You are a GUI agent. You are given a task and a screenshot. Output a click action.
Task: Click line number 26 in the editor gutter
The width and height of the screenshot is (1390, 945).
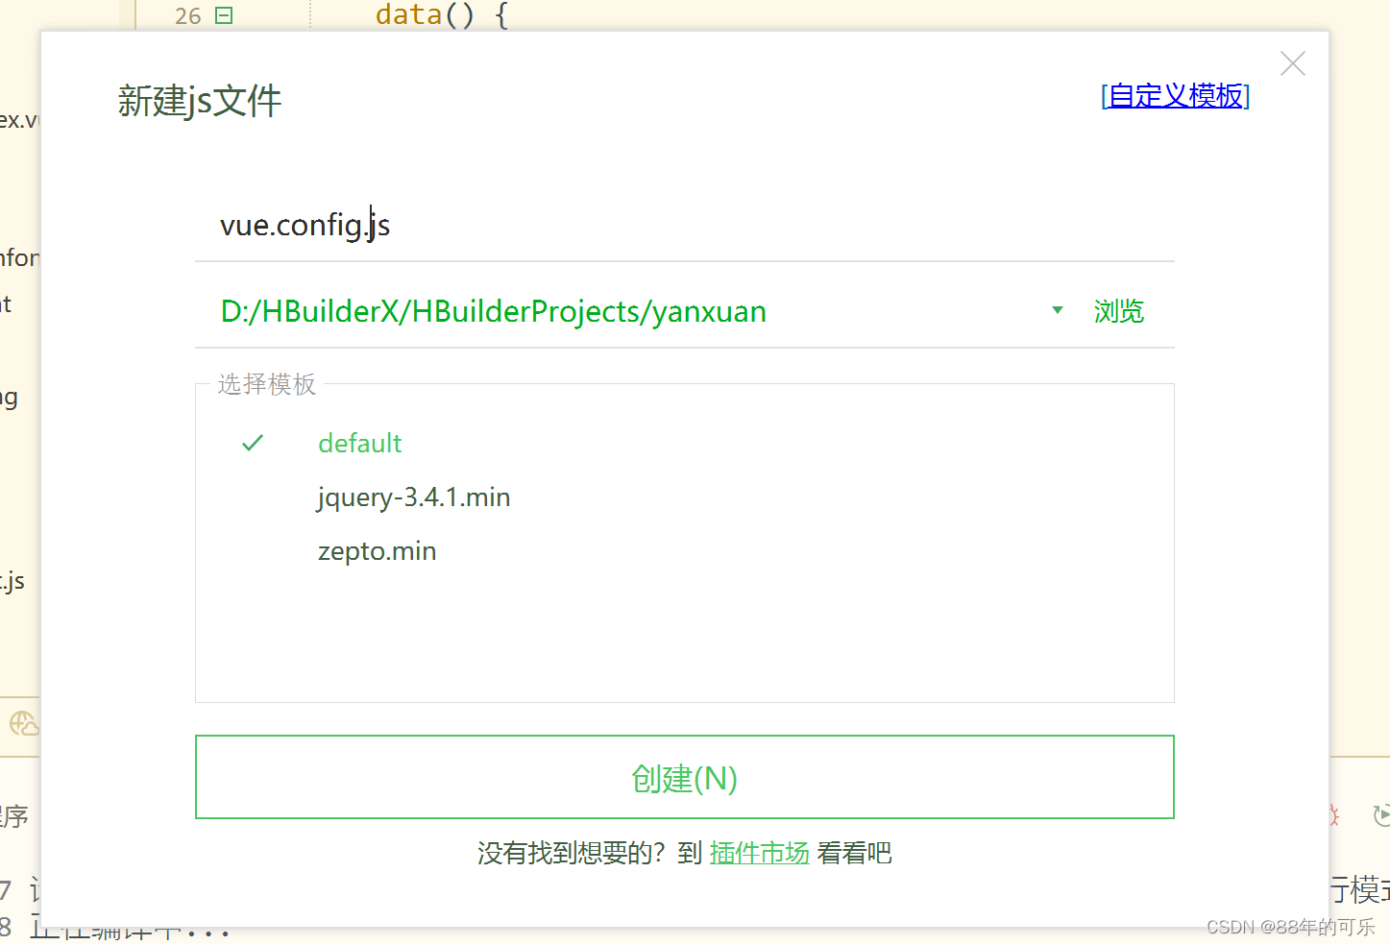(x=187, y=15)
